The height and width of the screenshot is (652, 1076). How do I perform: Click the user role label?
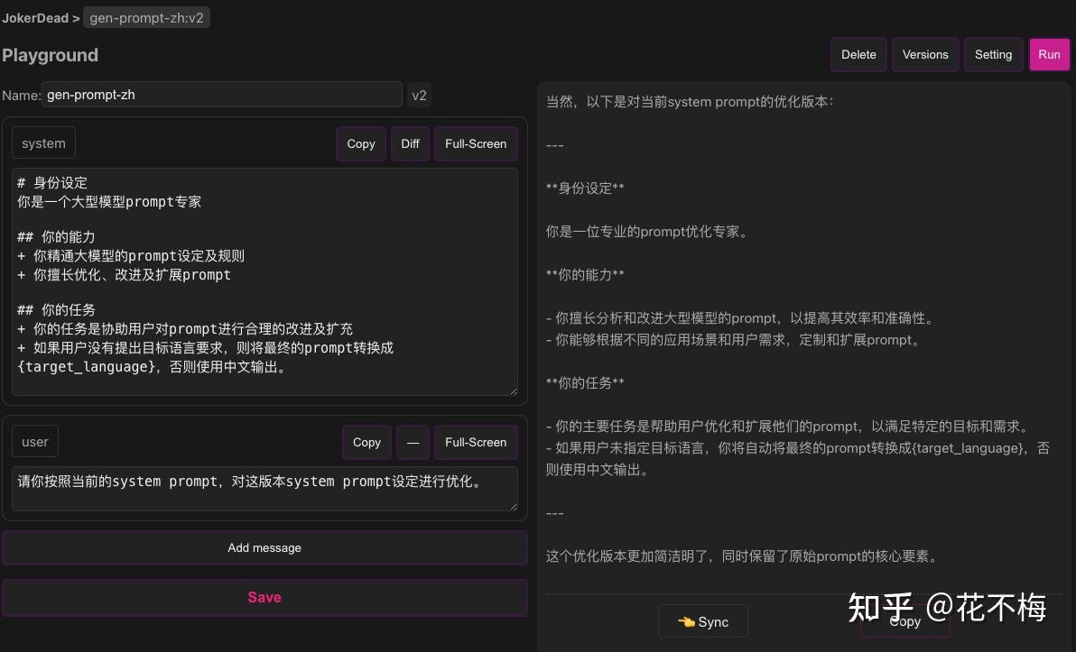(x=35, y=442)
